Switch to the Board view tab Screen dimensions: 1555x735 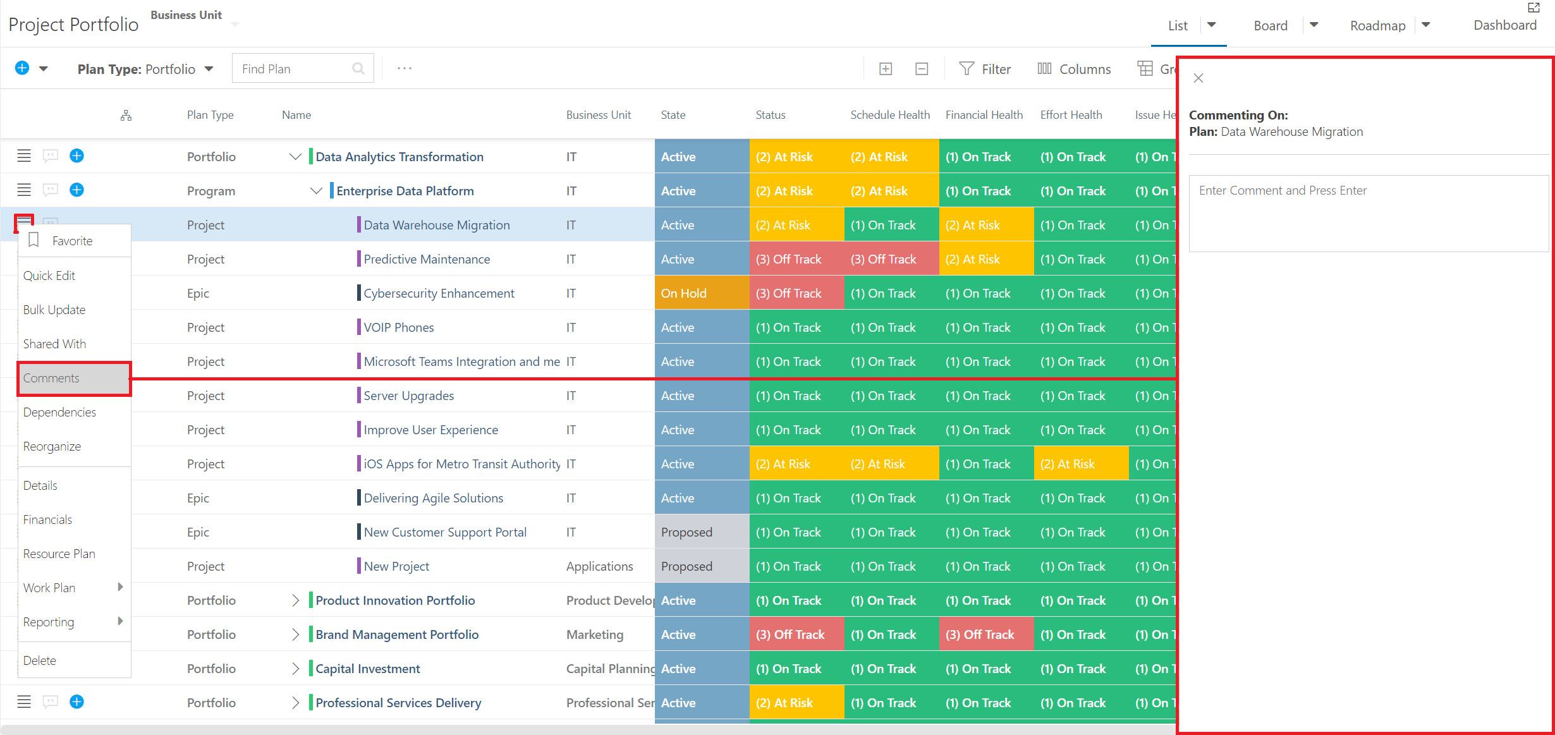coord(1271,26)
